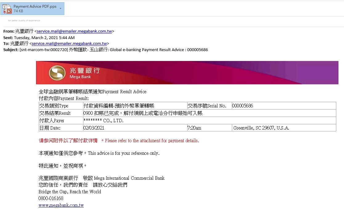Click the Mega Bank banner name text

coord(84,73)
